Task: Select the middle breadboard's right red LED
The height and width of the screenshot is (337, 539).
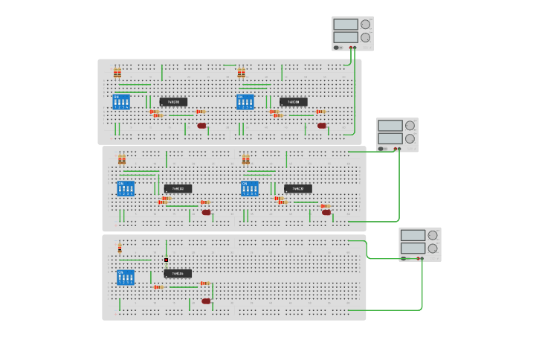Action: [x=326, y=212]
